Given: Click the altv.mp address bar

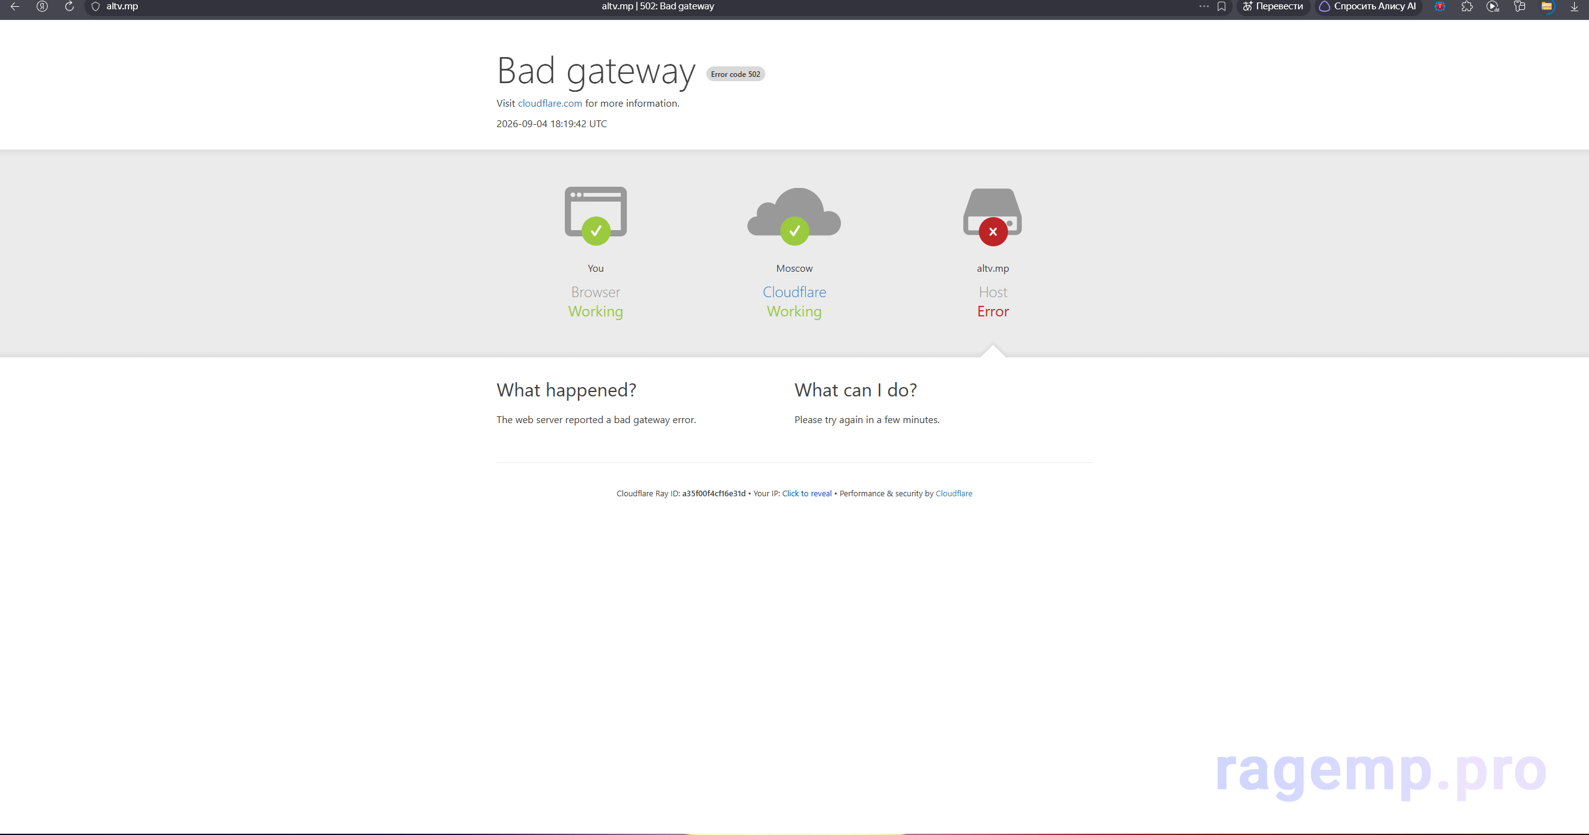Looking at the screenshot, I should click(122, 6).
